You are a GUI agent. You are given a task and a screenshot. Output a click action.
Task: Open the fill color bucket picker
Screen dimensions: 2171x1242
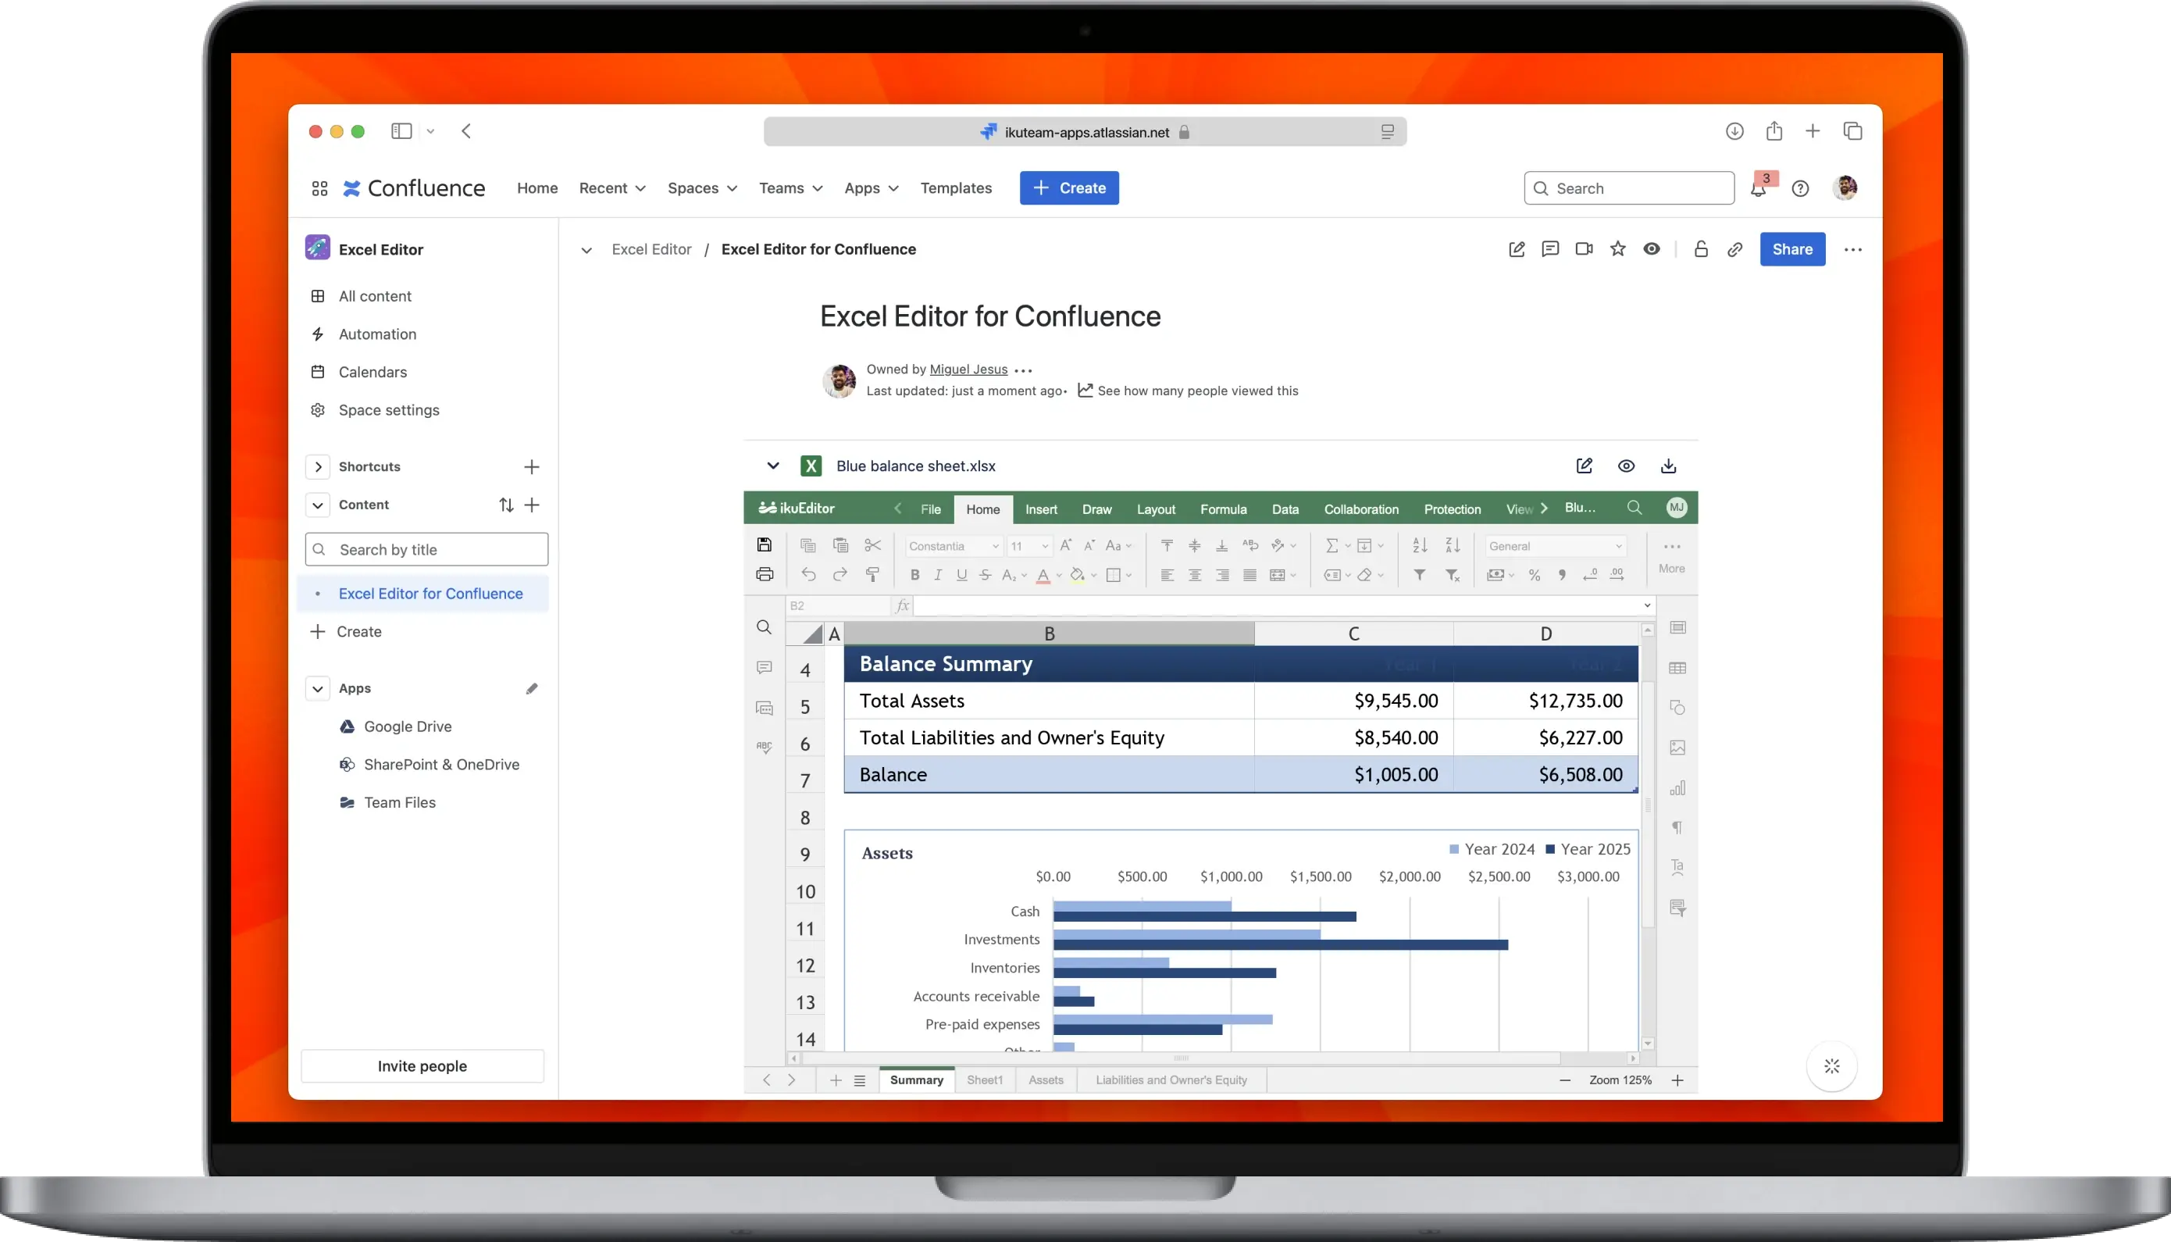coord(1083,575)
